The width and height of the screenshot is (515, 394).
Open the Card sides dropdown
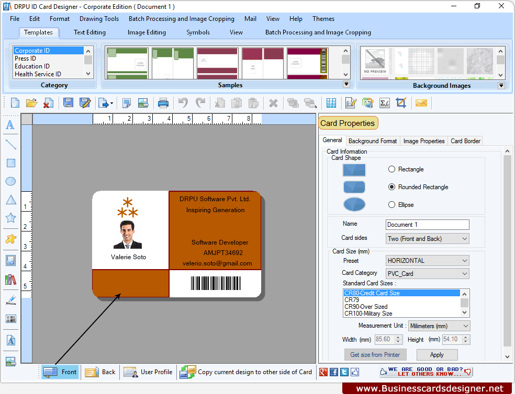[x=427, y=238]
